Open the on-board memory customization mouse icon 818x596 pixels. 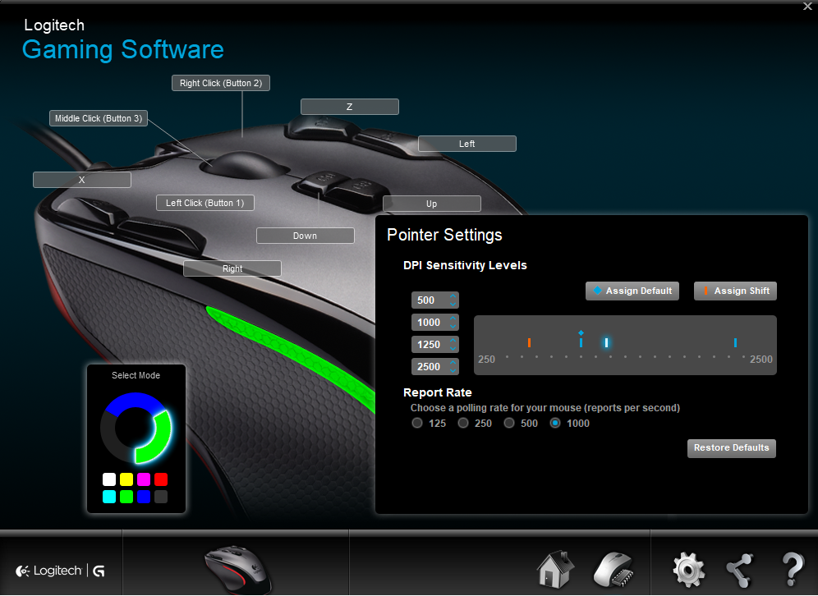click(613, 570)
